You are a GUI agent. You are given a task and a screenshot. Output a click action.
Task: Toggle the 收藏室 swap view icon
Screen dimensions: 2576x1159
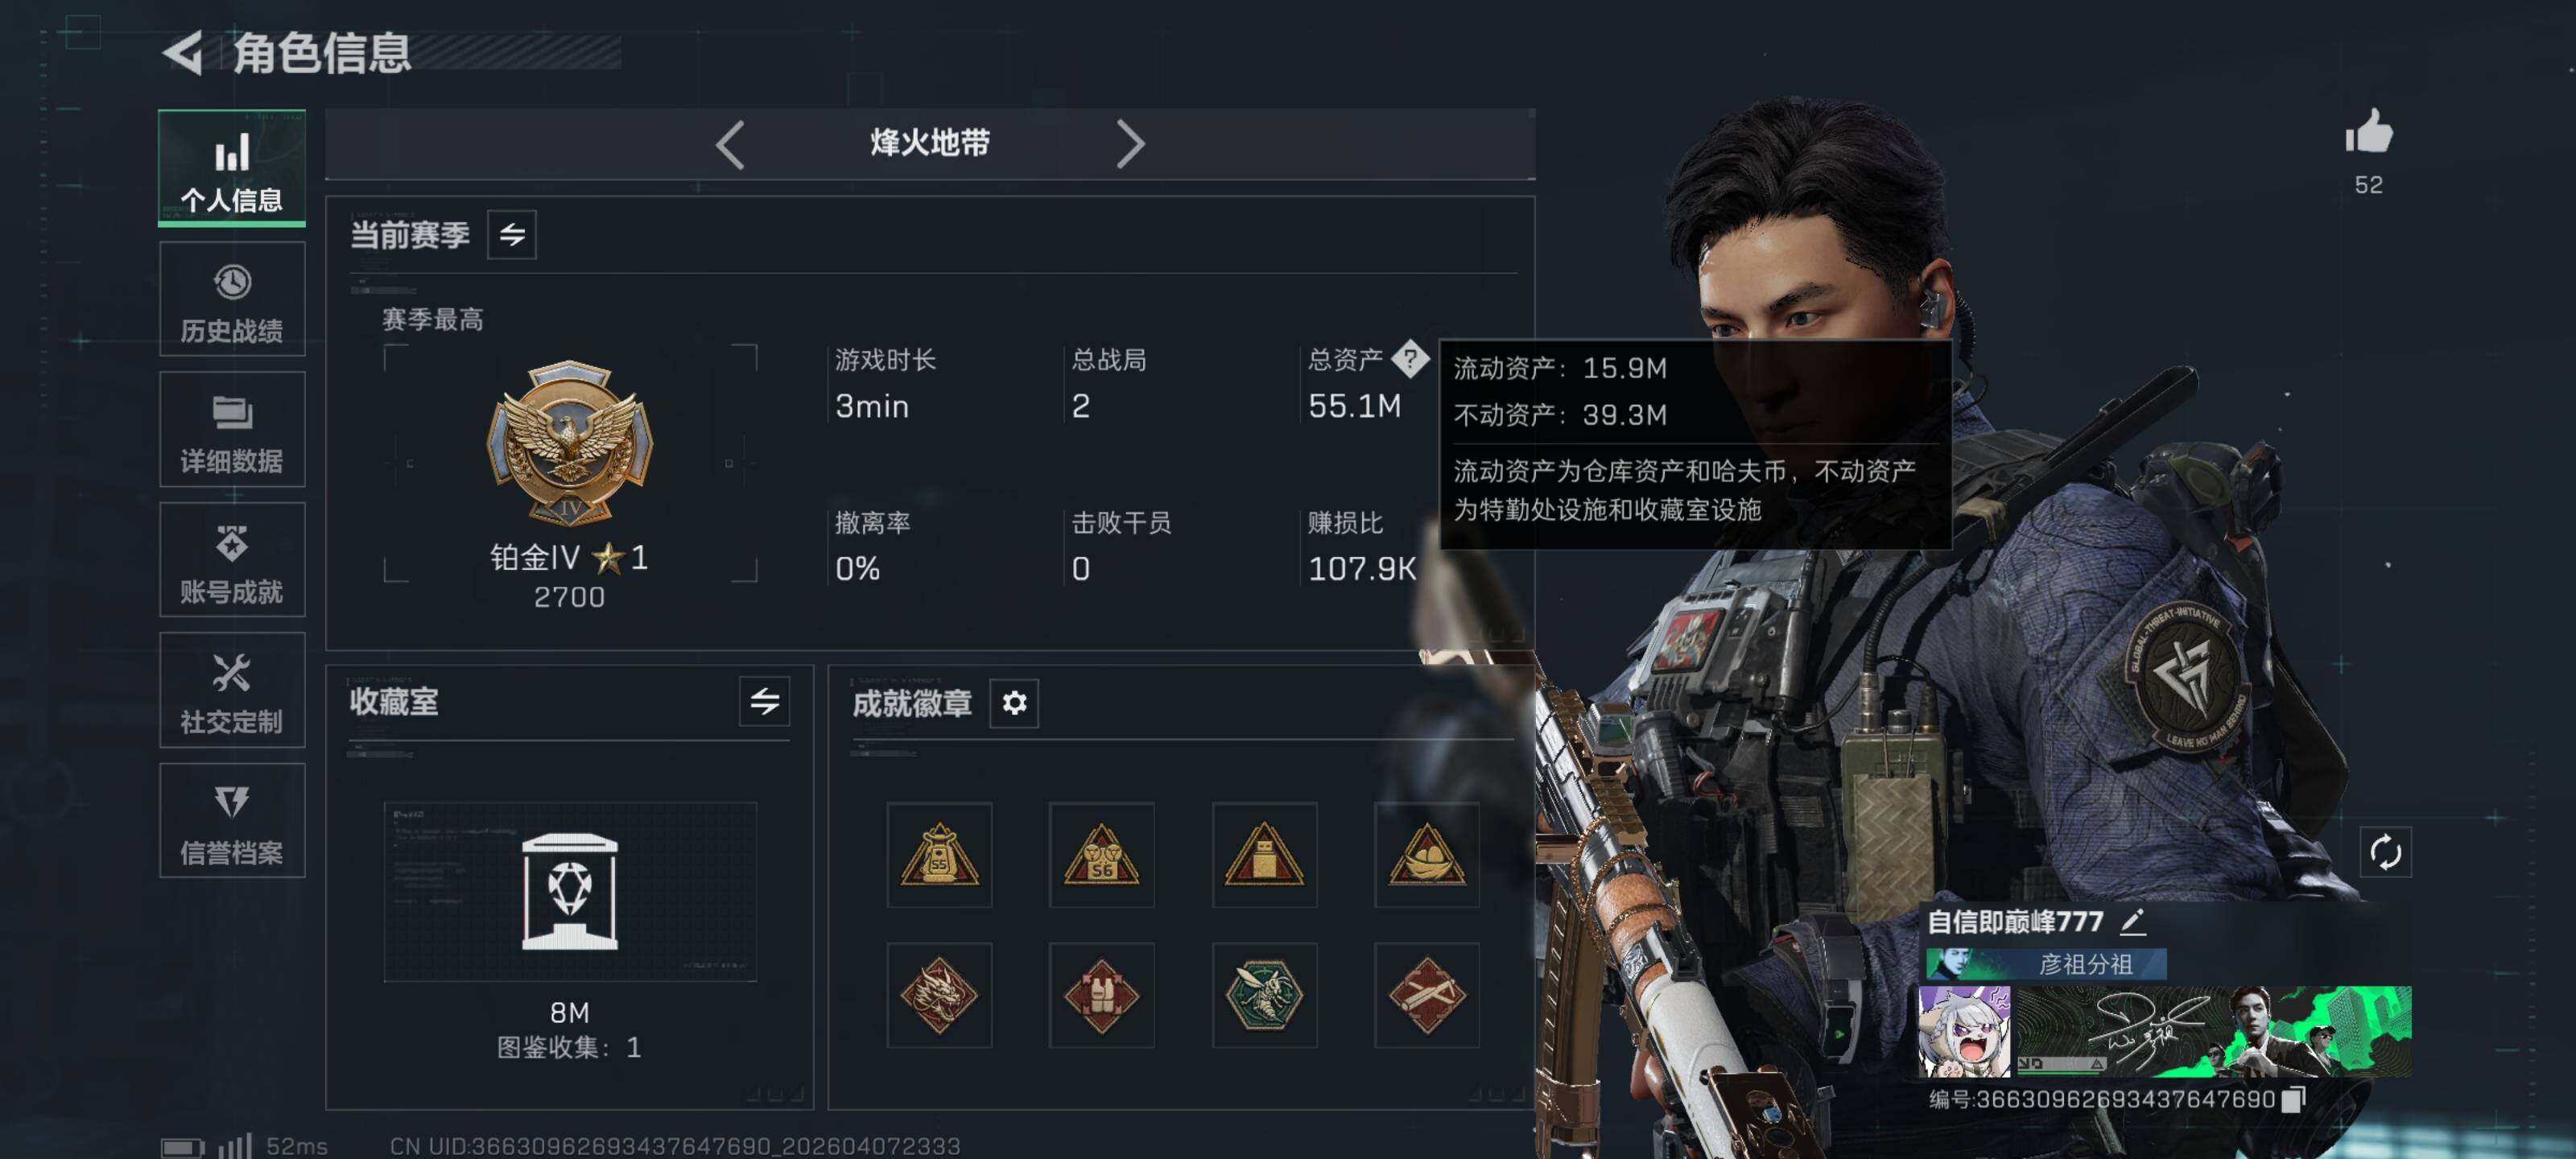(x=764, y=701)
